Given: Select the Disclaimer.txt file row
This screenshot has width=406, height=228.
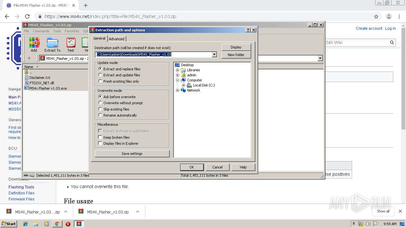Looking at the screenshot, I should pos(40,78).
